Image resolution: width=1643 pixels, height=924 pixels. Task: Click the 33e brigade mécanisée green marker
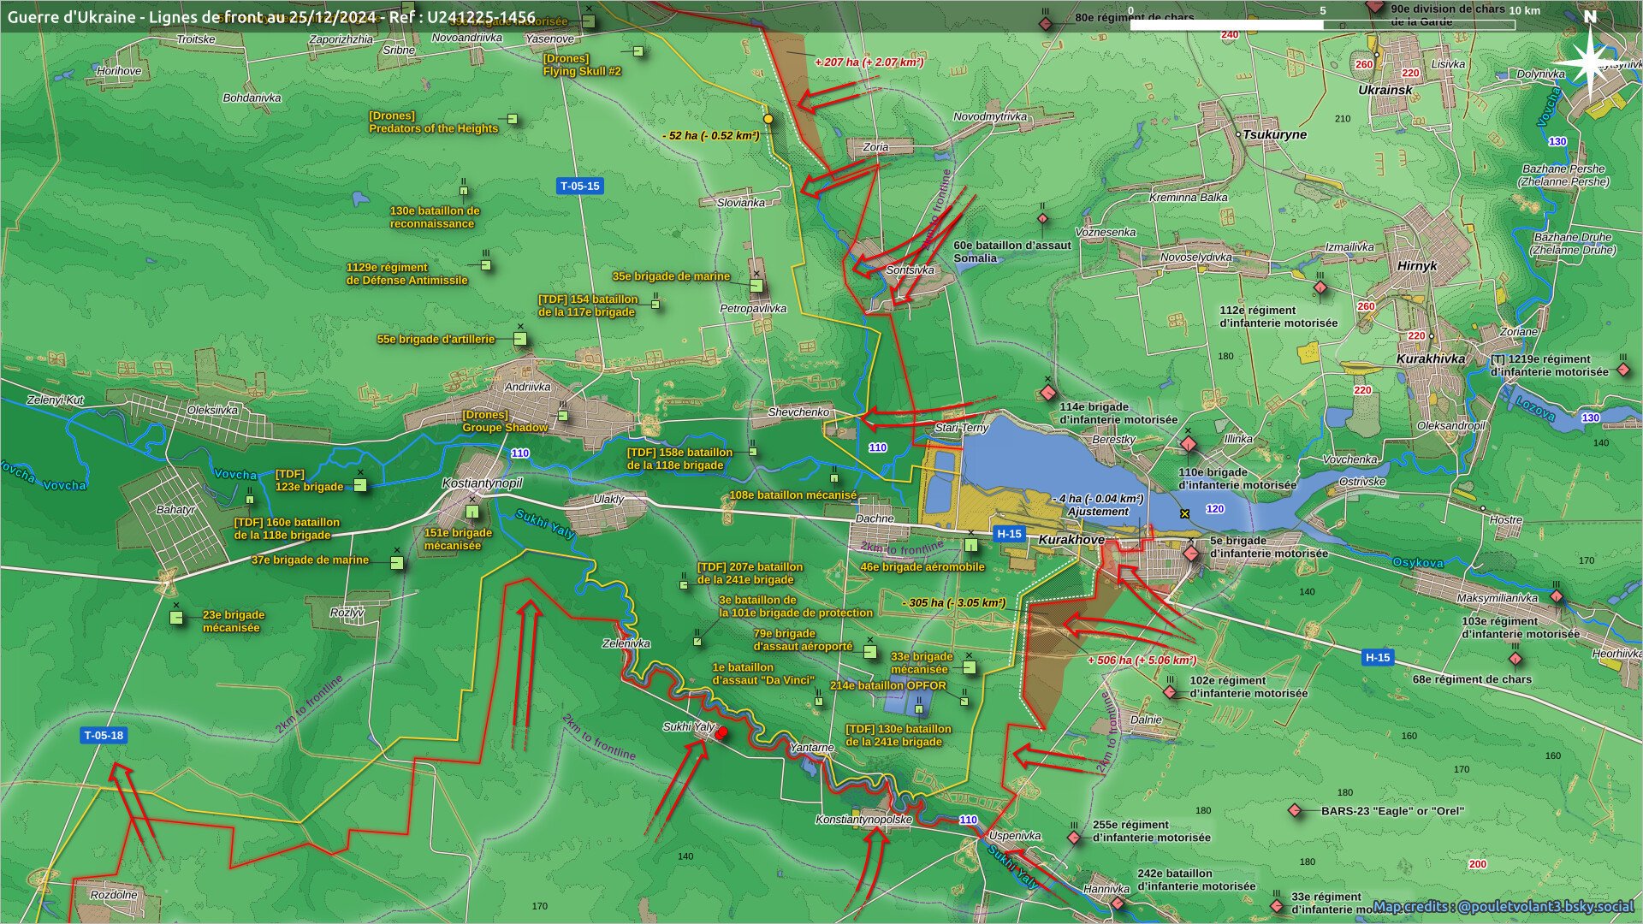pos(969,666)
